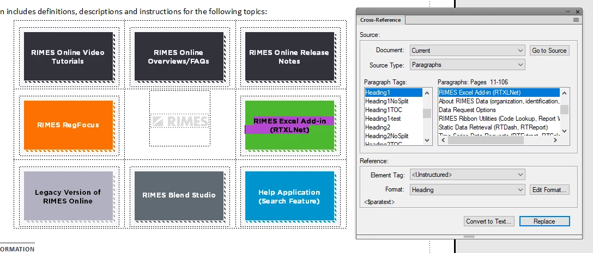Image resolution: width=593 pixels, height=253 pixels.
Task: Select Heading1 in Paragraph Tags list
Action: 394,92
